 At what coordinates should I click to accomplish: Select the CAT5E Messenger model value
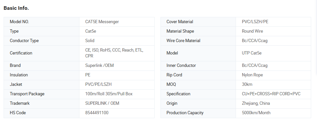pyautogui.click(x=102, y=22)
